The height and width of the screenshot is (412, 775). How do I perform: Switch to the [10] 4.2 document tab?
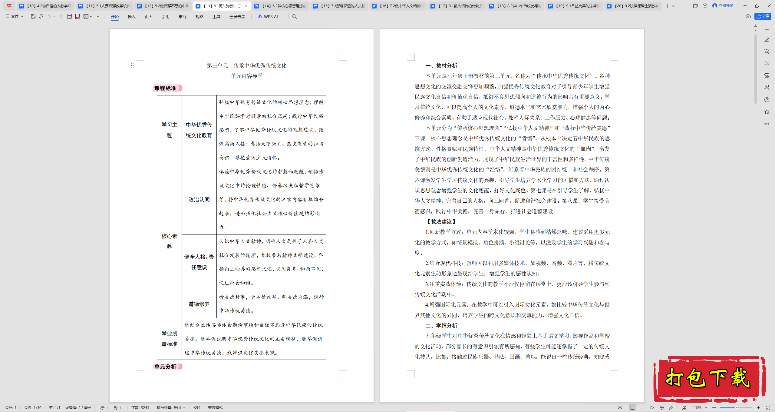[45, 6]
